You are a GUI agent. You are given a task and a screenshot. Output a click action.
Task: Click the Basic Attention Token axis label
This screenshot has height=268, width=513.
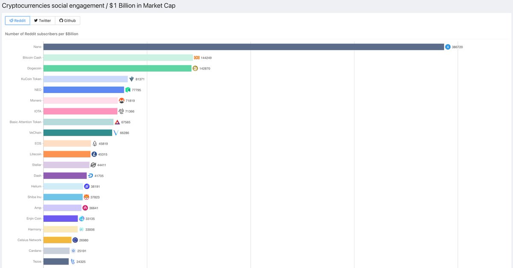click(26, 122)
